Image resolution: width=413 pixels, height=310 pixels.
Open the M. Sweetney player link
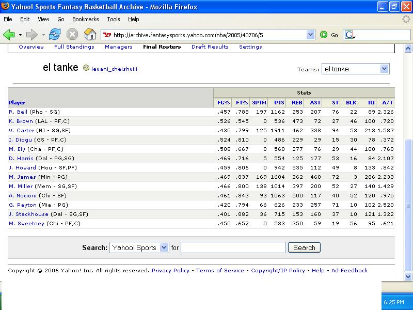[x=26, y=224]
